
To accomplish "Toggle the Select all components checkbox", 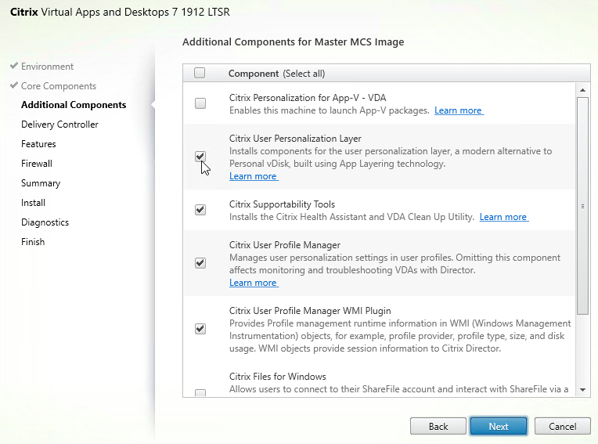I will pos(200,73).
